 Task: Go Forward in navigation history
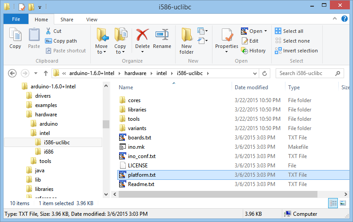click(25, 73)
